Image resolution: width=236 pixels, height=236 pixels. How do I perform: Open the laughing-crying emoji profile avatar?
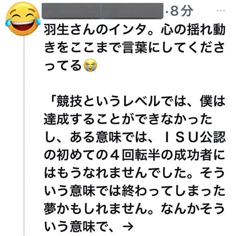23,19
